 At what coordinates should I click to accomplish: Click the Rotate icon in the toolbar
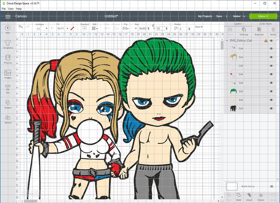pos(176,29)
